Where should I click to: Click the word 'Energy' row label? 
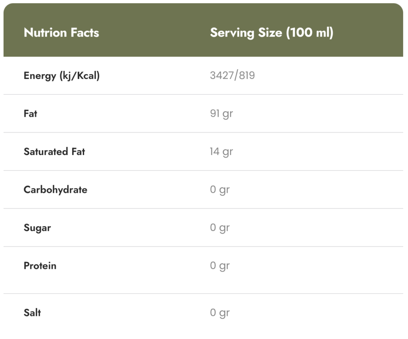click(40, 76)
